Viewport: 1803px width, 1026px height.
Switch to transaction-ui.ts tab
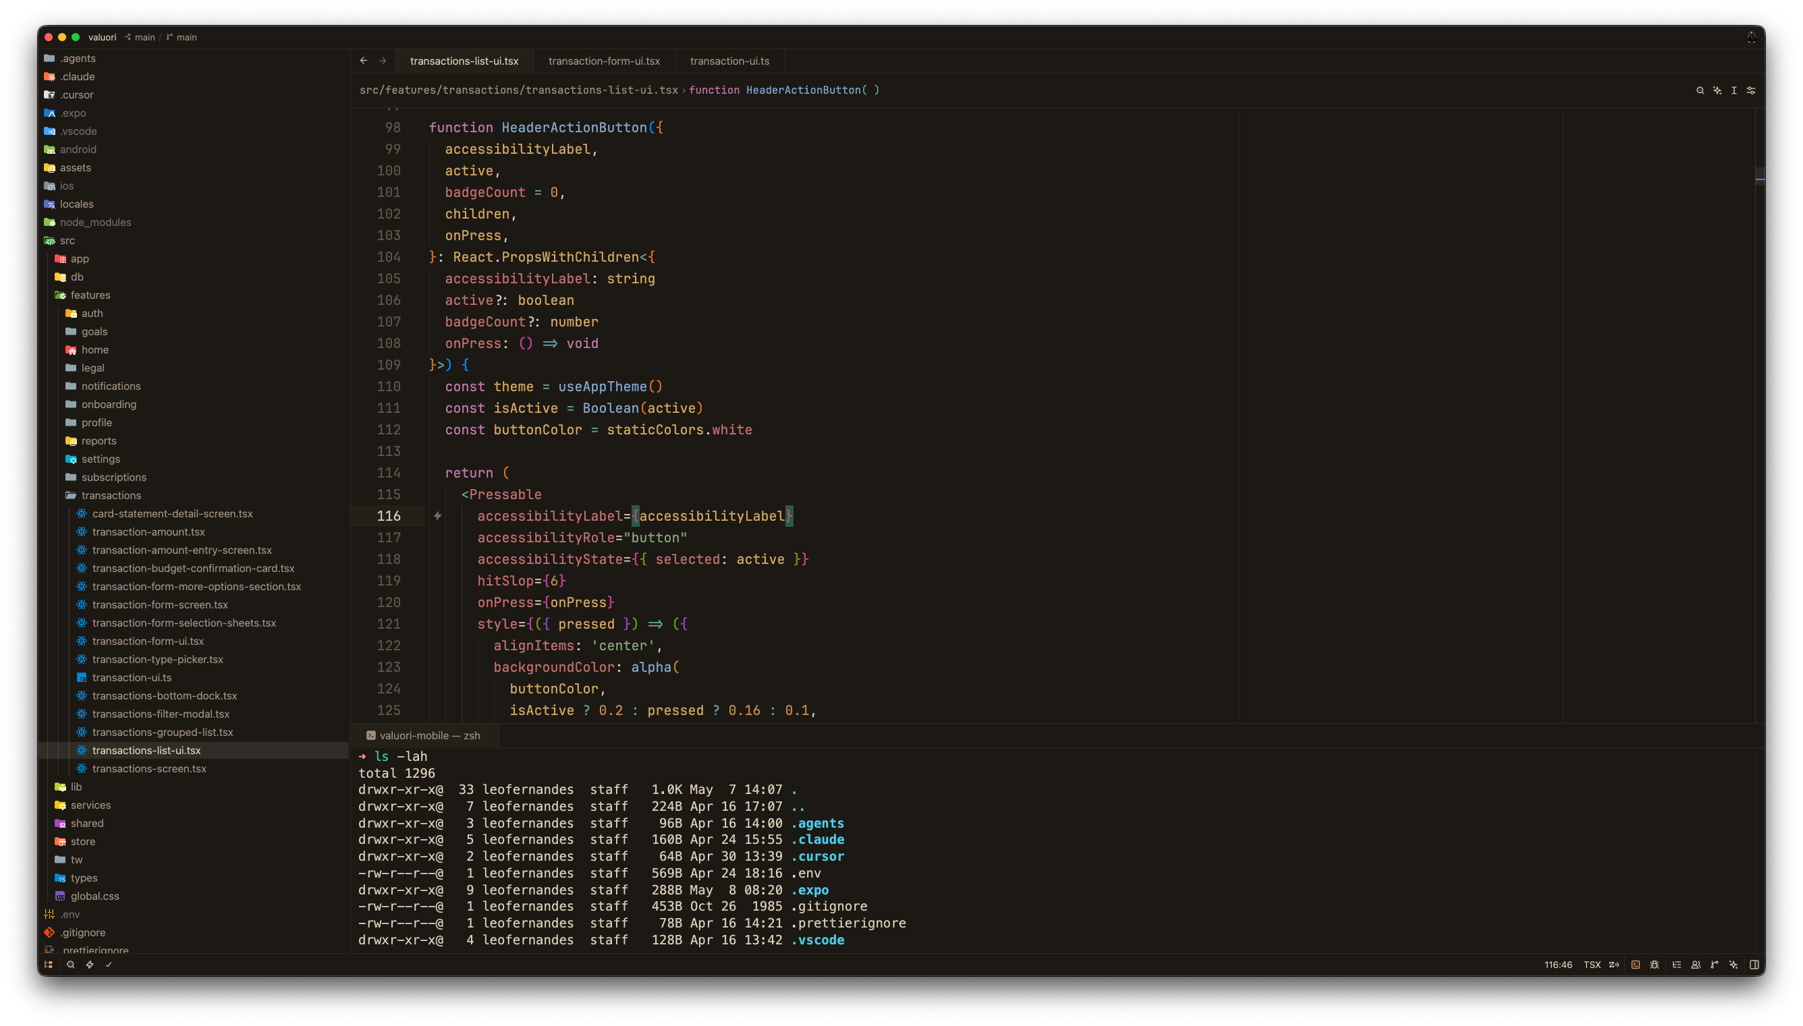point(729,61)
